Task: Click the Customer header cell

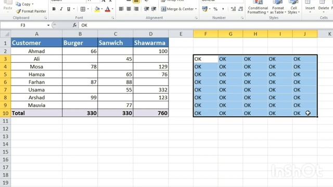Action: pyautogui.click(x=36, y=43)
